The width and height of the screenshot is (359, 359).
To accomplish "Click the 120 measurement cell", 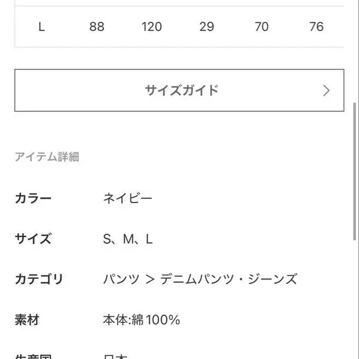I will pyautogui.click(x=151, y=27).
